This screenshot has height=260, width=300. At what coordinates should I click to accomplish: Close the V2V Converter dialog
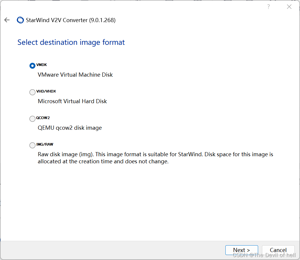(x=289, y=7)
